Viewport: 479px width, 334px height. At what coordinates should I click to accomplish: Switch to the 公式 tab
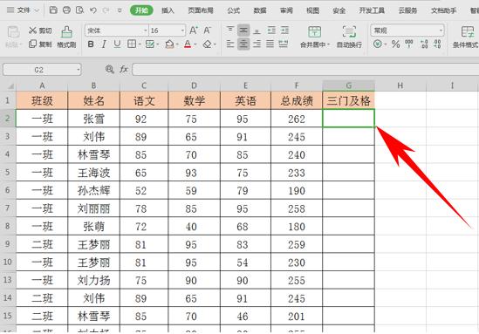click(x=234, y=10)
